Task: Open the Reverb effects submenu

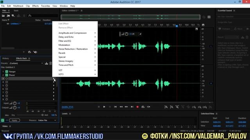Action: click(75, 53)
